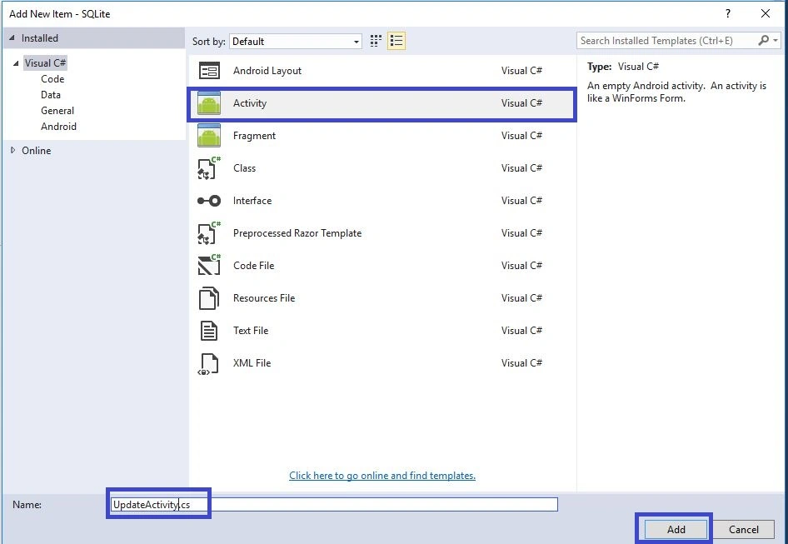Screen dimensions: 788x544
Task: Select the Code File icon
Action: (209, 265)
